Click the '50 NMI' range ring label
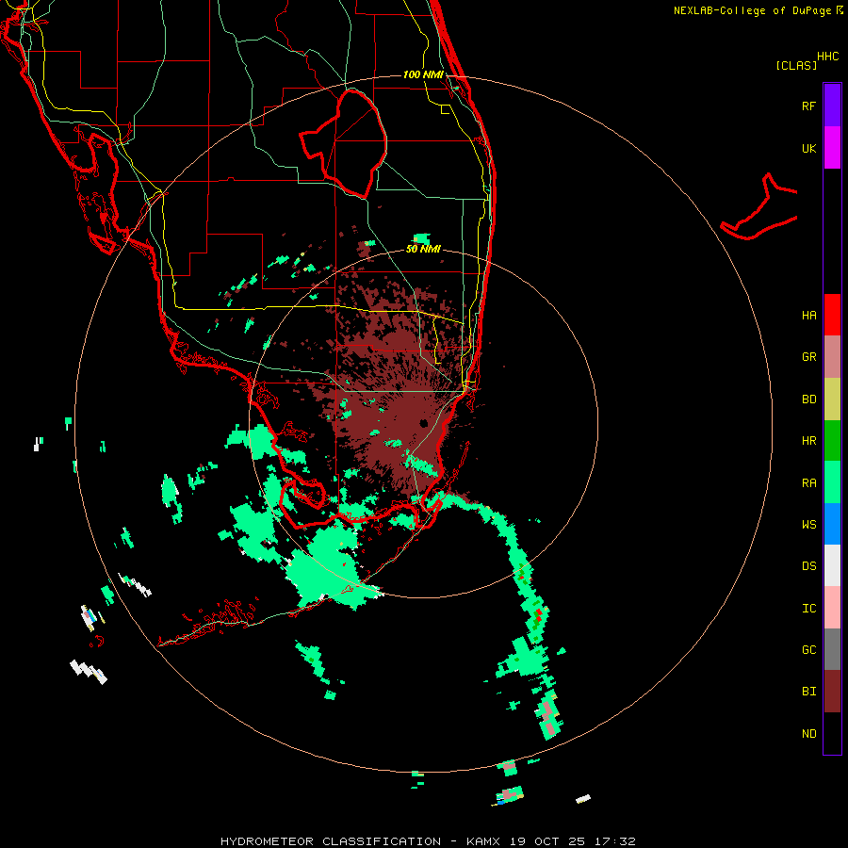Screen dimensions: 848x848 tap(423, 249)
